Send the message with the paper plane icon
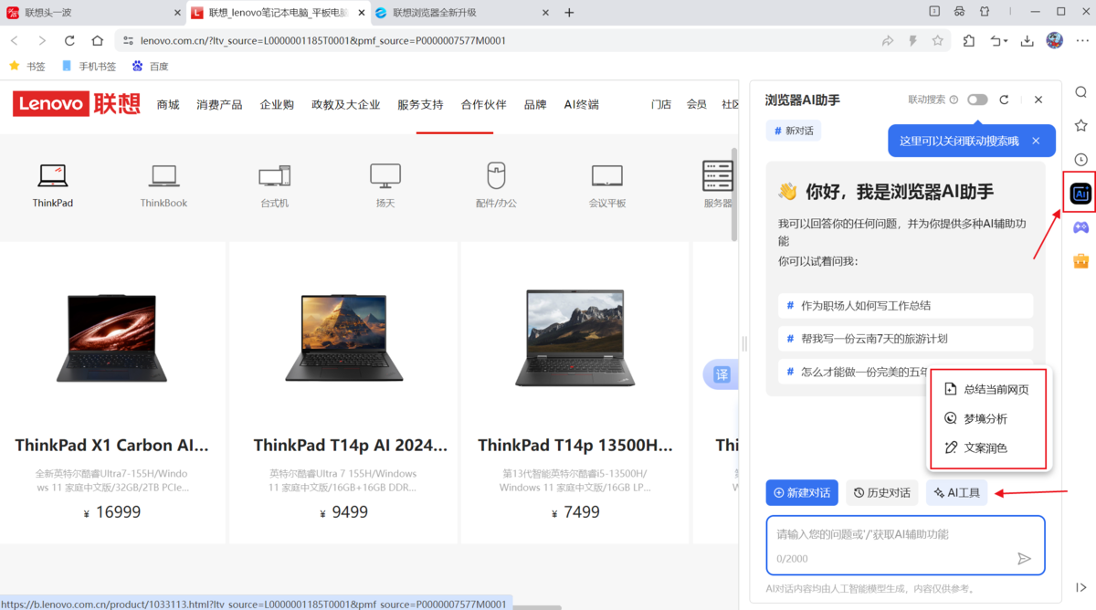Screen dimensions: 1096x610 [x=1024, y=558]
